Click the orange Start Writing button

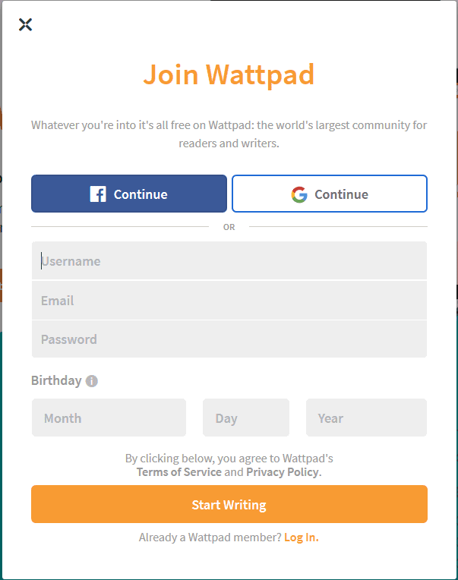229,504
